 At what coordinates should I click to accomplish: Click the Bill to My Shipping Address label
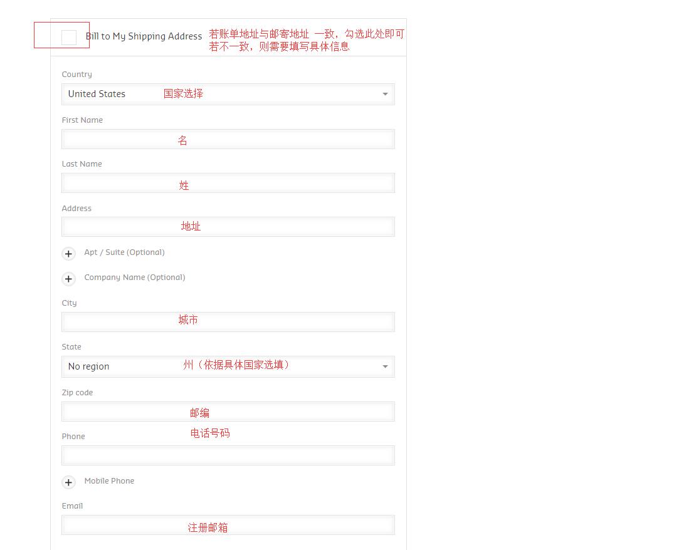[x=144, y=36]
